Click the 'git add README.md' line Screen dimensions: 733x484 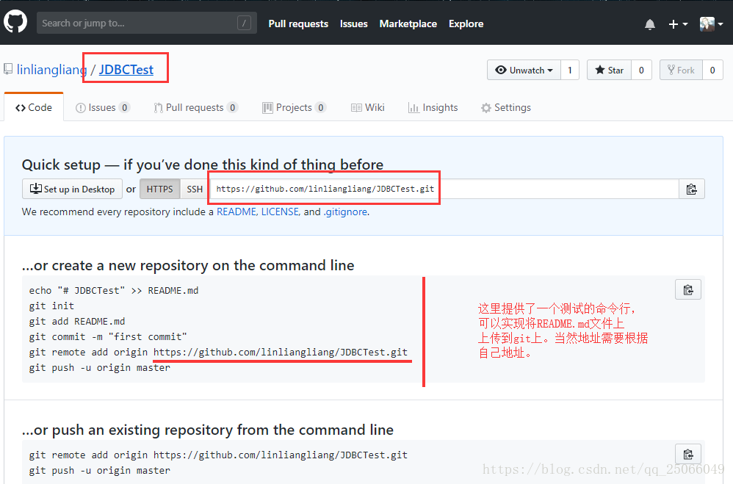point(77,321)
